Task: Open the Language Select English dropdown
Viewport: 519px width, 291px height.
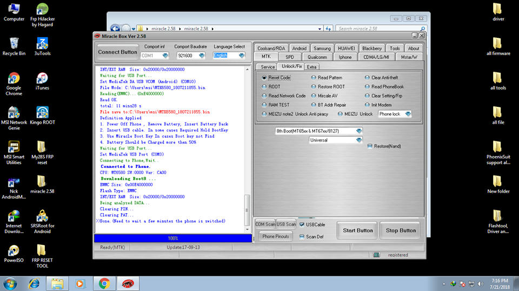Action: pos(241,56)
